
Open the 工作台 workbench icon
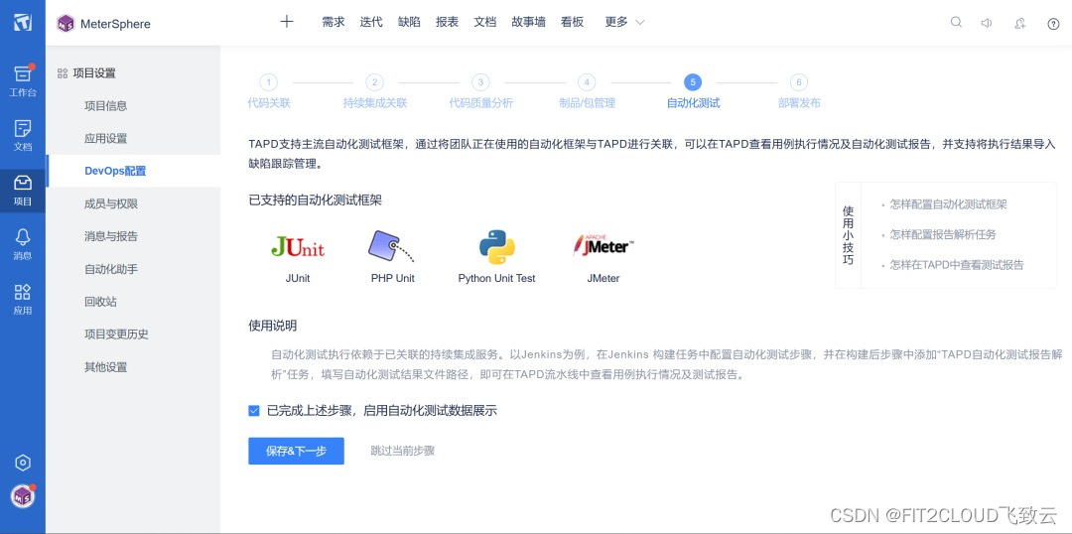[x=23, y=73]
